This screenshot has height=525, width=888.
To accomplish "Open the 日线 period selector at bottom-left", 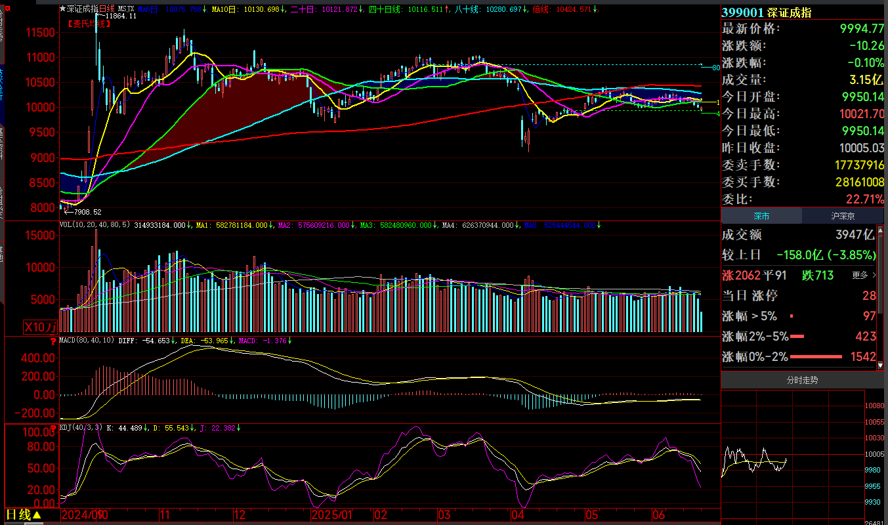I will (24, 515).
